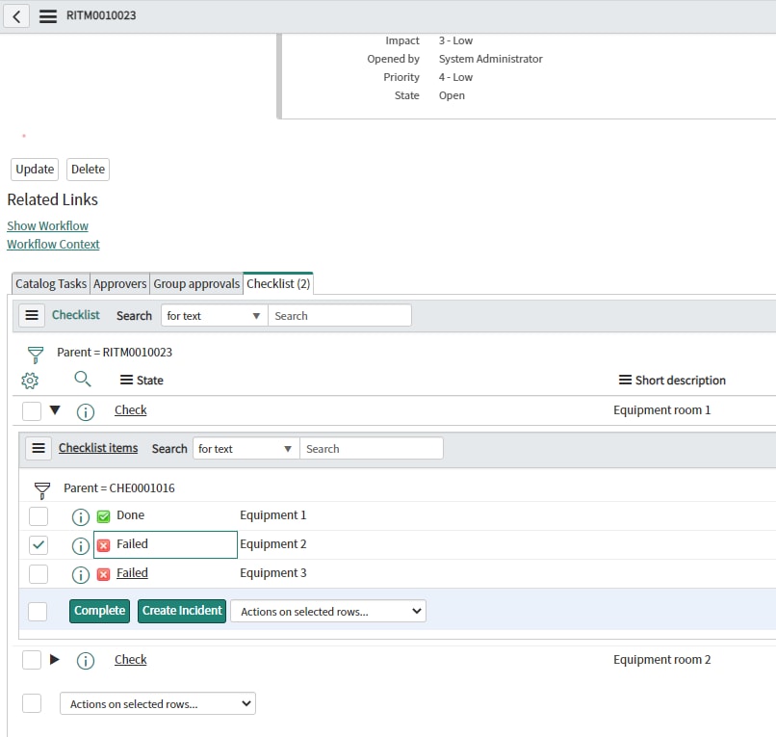Click the 'Done' state text for Equipment 1

(x=131, y=515)
